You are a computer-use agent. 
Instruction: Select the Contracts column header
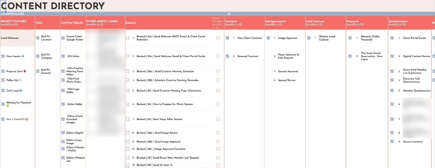(x=244, y=23)
